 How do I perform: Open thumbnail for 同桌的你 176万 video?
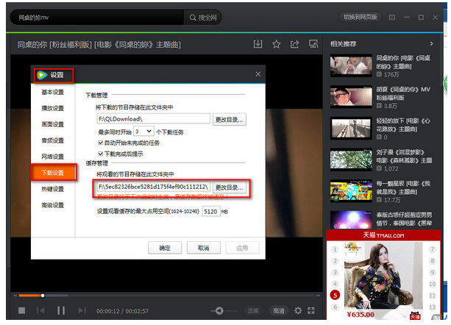tap(351, 65)
